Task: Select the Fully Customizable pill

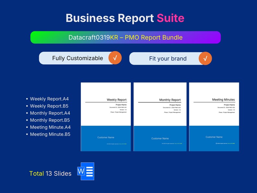Action: click(80, 58)
